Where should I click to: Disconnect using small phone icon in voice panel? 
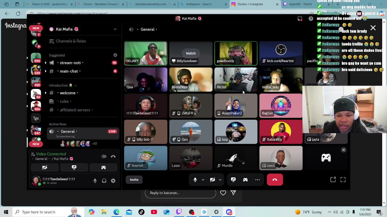pyautogui.click(x=113, y=156)
